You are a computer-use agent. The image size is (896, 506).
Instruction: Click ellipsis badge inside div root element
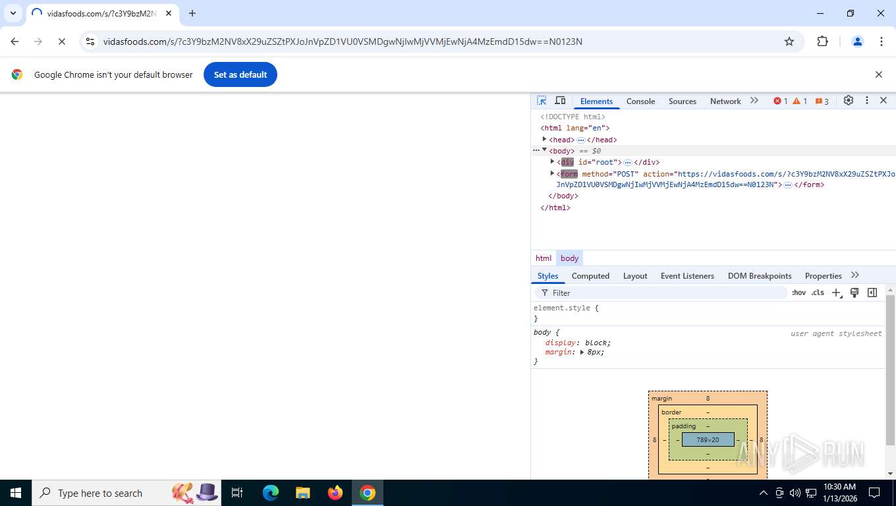click(628, 162)
